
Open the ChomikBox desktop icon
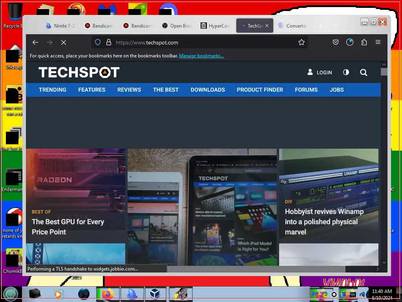[x=13, y=261]
